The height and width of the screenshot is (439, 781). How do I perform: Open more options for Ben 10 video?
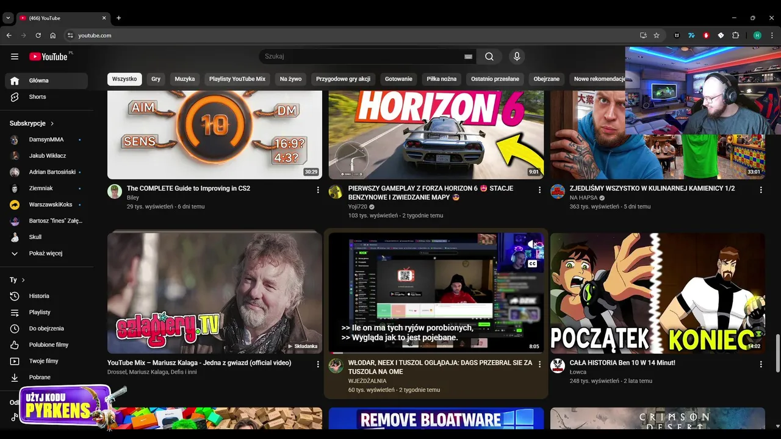point(761,365)
